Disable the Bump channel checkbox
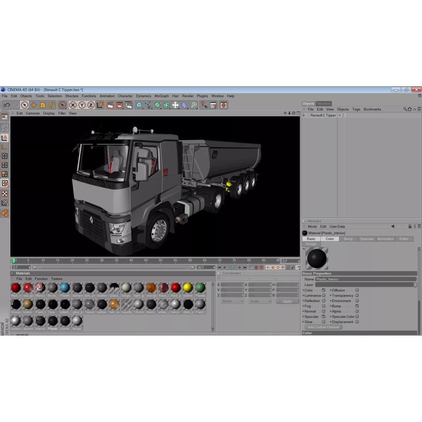 357,306
